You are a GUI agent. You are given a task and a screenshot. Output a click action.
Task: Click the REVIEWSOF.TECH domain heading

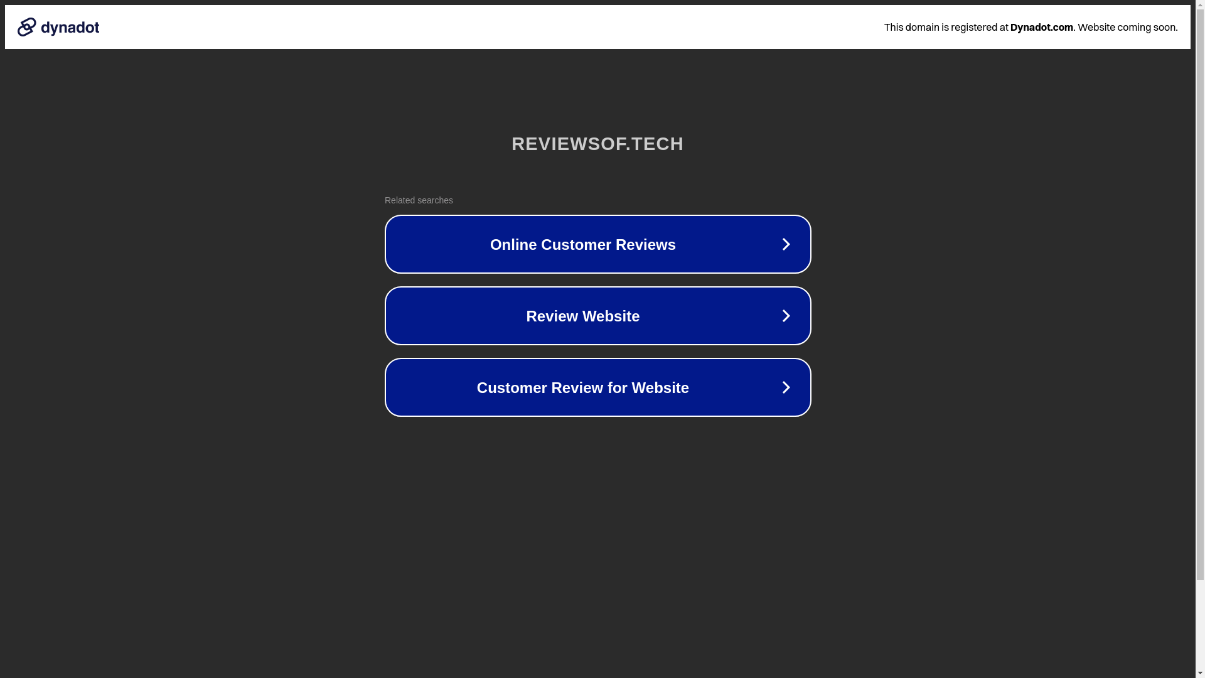[597, 144]
